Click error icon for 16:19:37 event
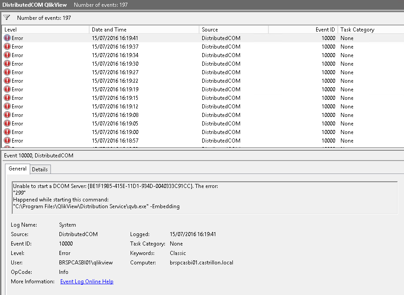404x295 pixels. [7, 47]
